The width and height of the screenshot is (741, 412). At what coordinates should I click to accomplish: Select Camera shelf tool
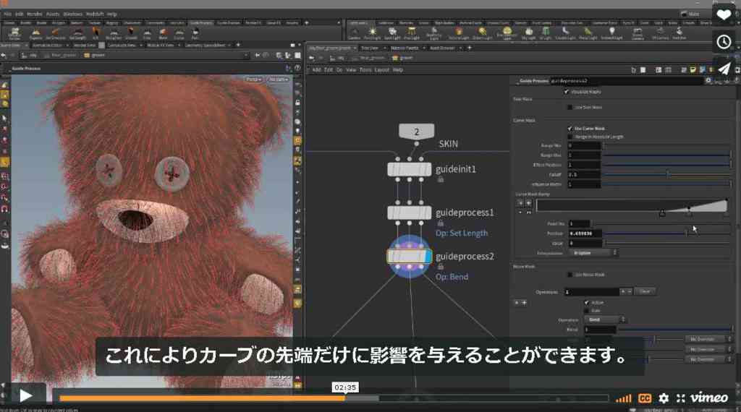354,33
